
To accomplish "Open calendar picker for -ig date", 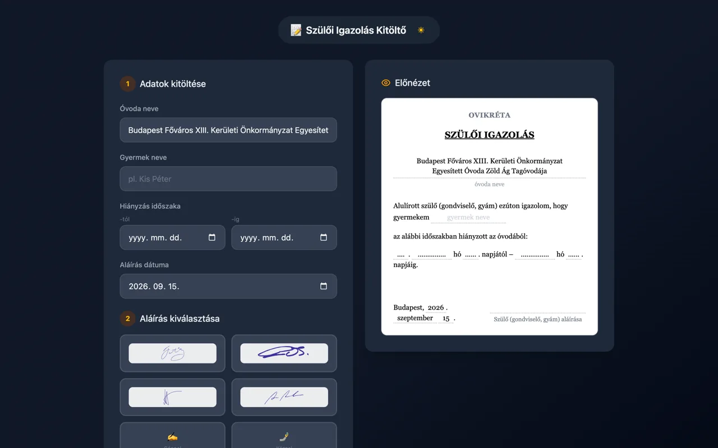I will point(324,237).
